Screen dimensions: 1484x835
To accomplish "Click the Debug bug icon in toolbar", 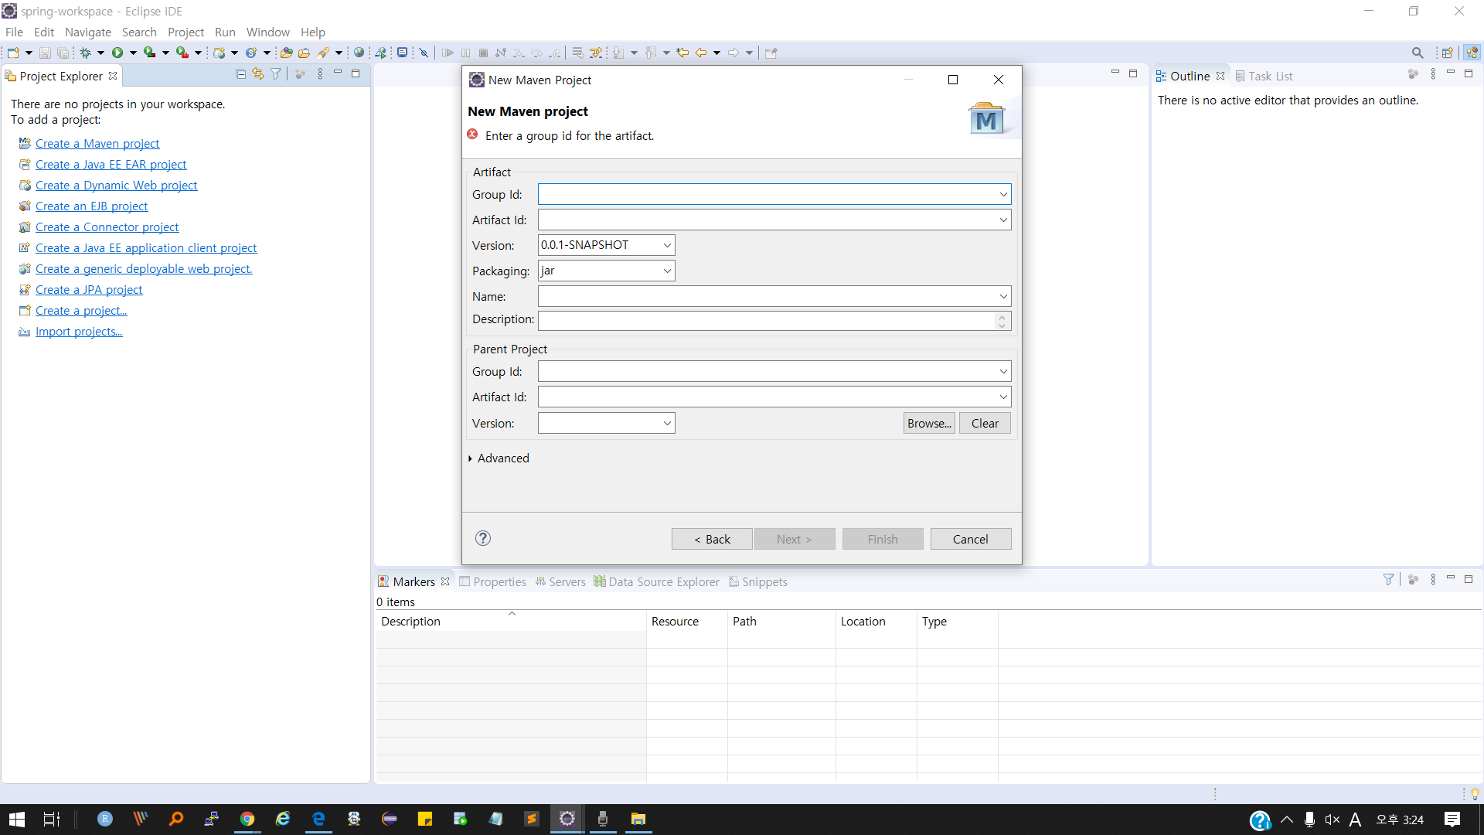I will coord(86,53).
